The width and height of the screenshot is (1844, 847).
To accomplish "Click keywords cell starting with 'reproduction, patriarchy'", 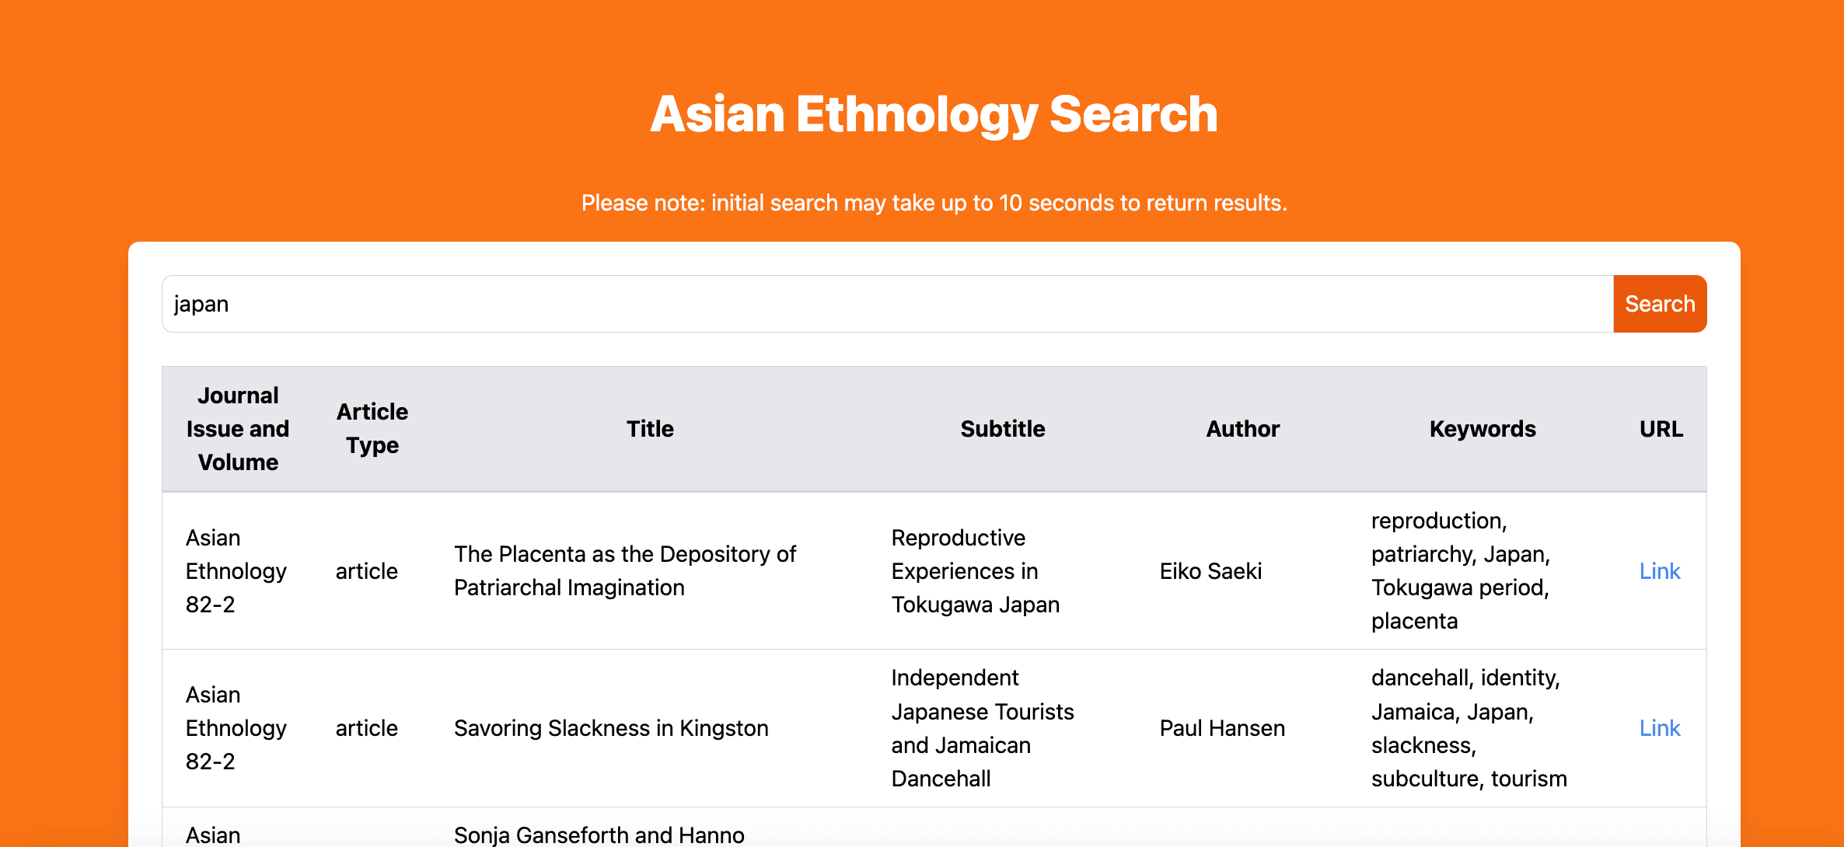I will click(1461, 571).
